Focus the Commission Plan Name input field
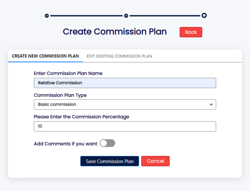This screenshot has height=191, width=250. (124, 83)
